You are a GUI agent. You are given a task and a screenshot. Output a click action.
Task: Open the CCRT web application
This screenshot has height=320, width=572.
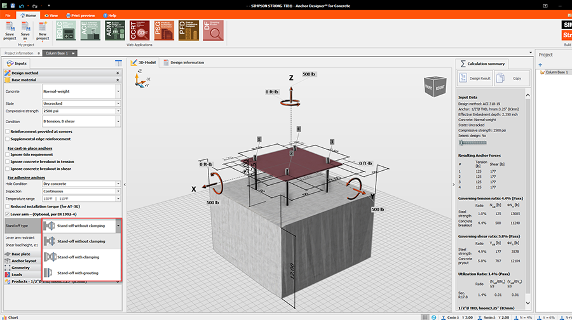click(139, 30)
